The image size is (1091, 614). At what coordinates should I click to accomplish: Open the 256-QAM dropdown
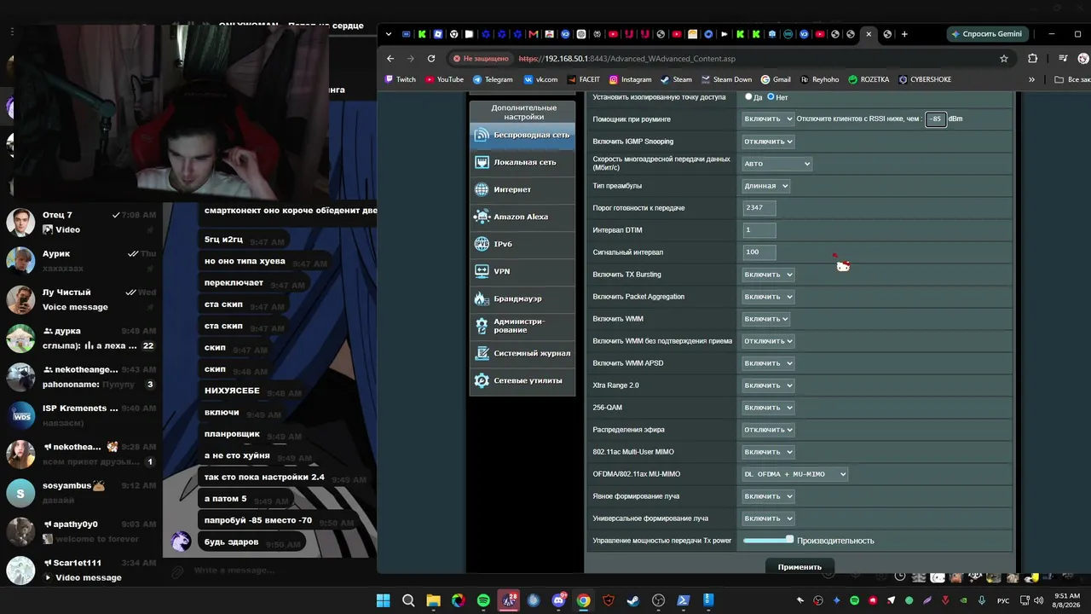(x=768, y=408)
